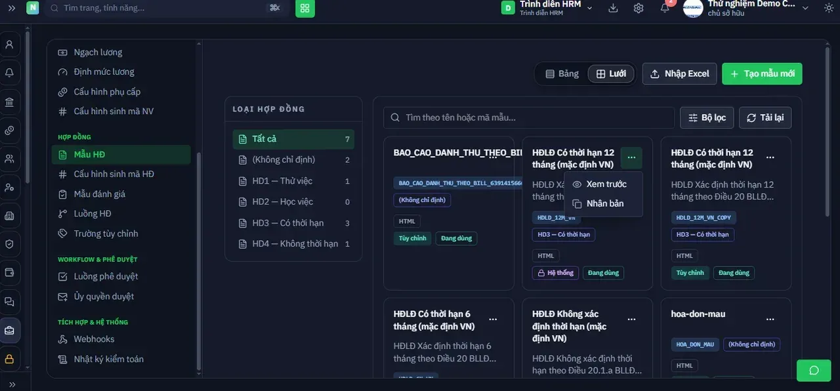Open the bell icon in left rail
This screenshot has height=391, width=840.
(10, 73)
